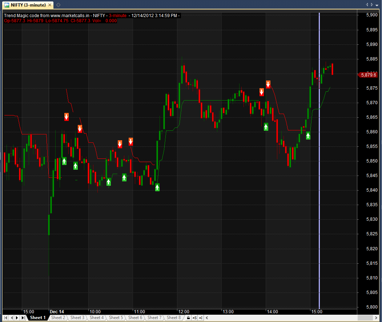
Task: Click the 10:00 time axis label
Action: pyautogui.click(x=95, y=312)
